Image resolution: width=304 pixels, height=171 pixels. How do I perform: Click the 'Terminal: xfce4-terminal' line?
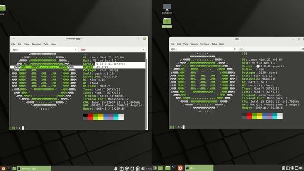103,96
